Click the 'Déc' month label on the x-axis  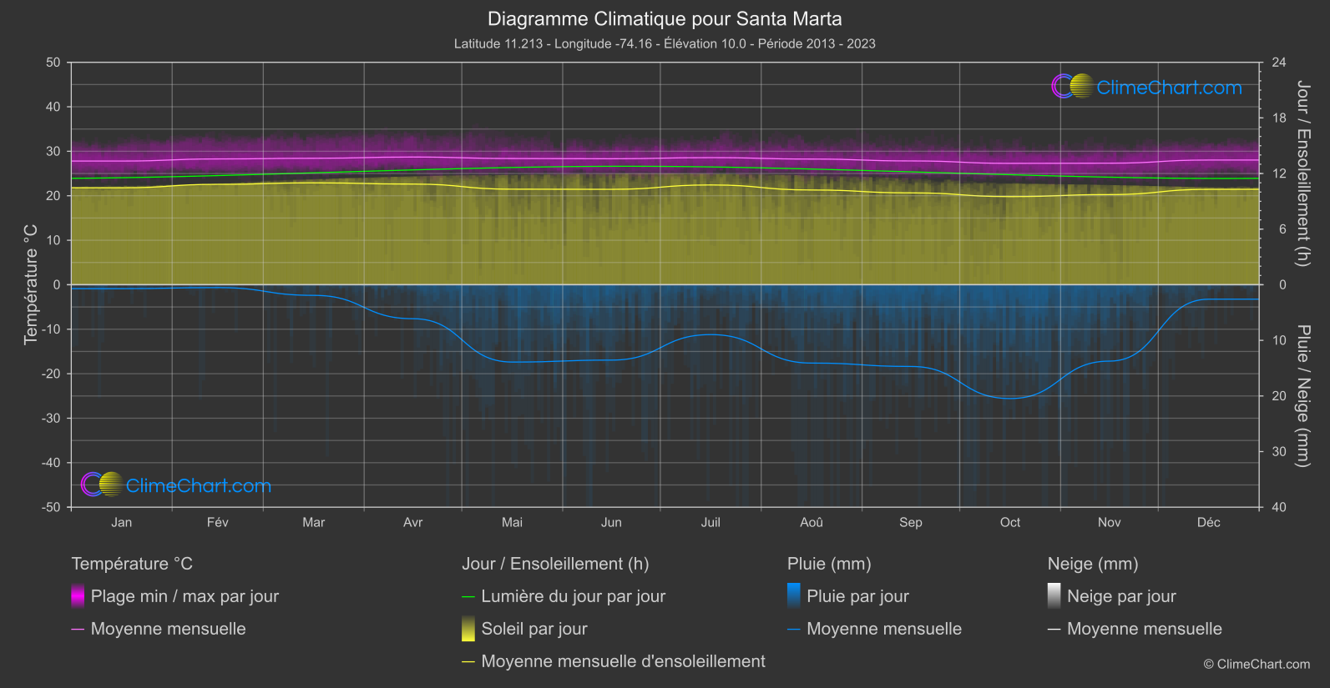click(x=1209, y=522)
